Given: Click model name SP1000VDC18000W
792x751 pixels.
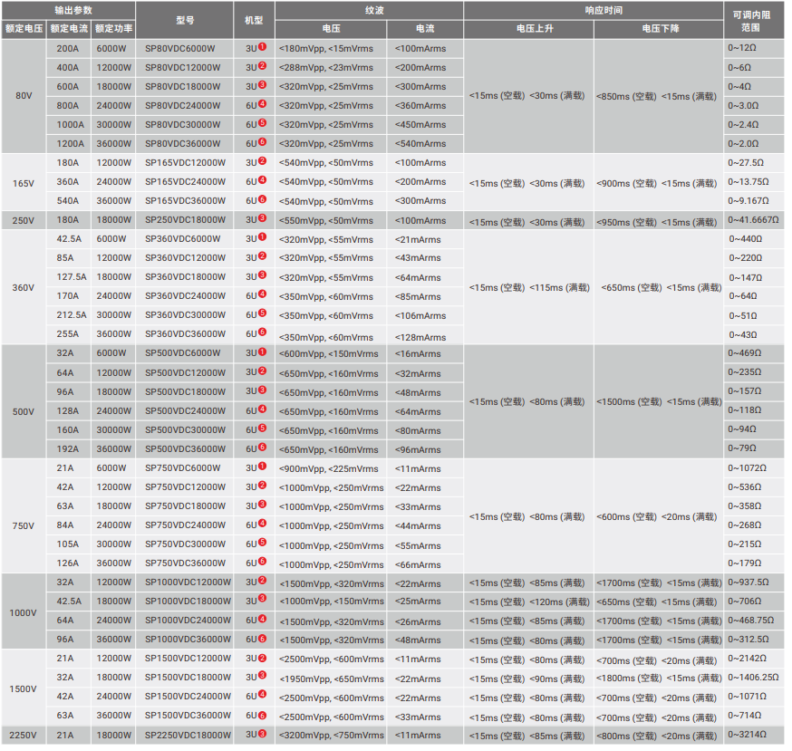Looking at the screenshot, I should (188, 602).
